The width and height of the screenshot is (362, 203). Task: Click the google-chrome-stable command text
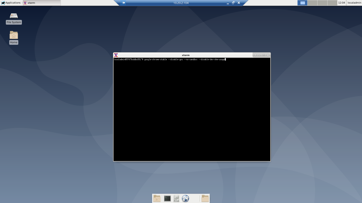156,59
